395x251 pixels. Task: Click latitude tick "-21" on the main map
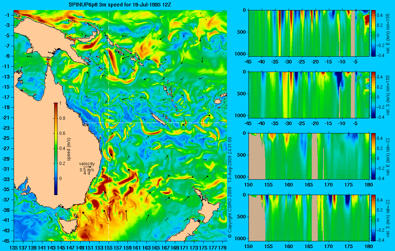tap(6, 118)
